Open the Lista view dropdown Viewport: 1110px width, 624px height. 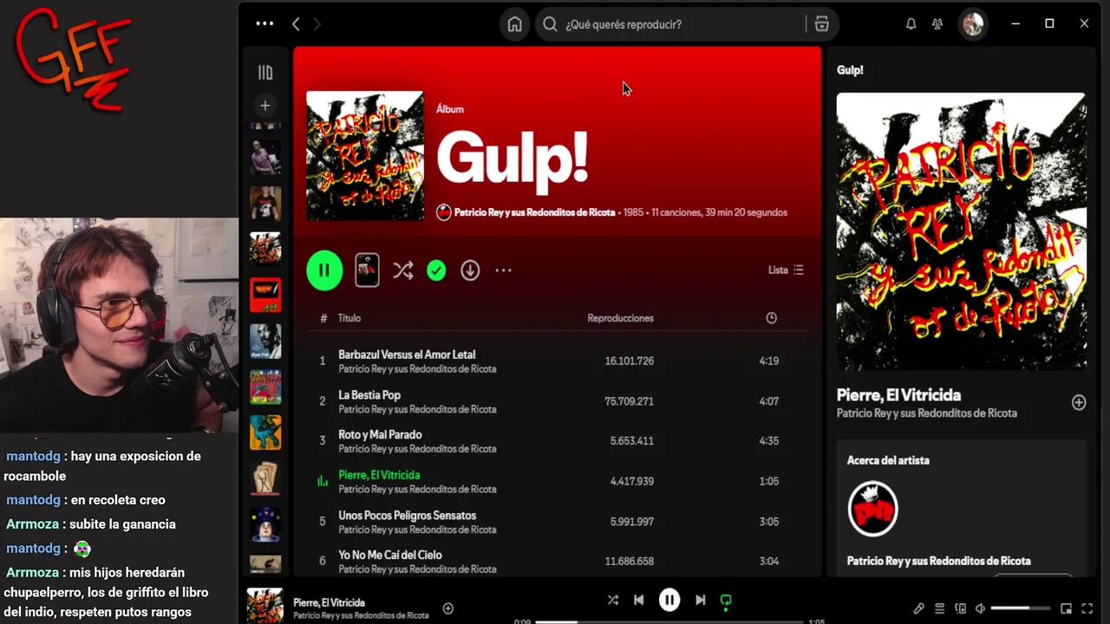(786, 270)
